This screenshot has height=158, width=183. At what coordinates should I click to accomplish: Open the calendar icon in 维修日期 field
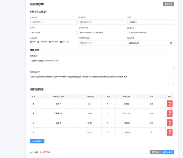[171, 43]
